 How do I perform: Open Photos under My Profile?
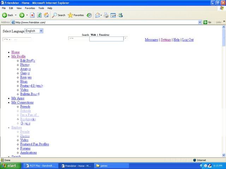(x=25, y=65)
